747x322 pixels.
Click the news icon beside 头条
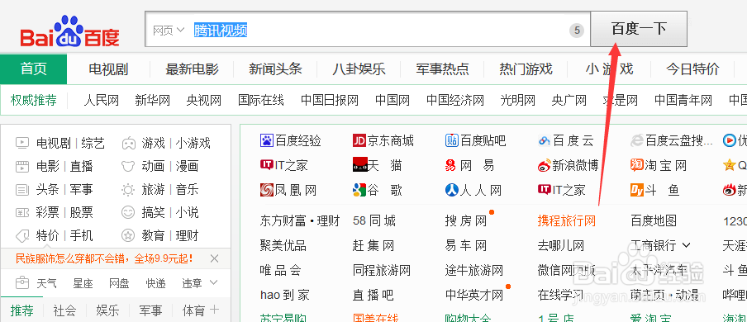point(22,190)
